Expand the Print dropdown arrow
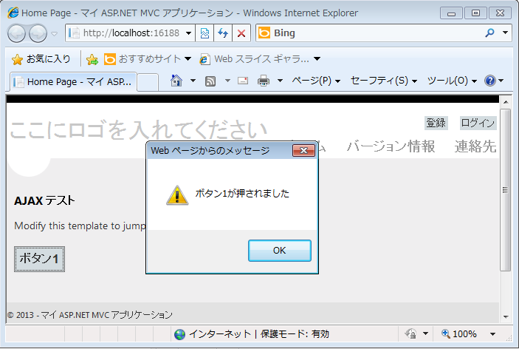 [x=280, y=81]
